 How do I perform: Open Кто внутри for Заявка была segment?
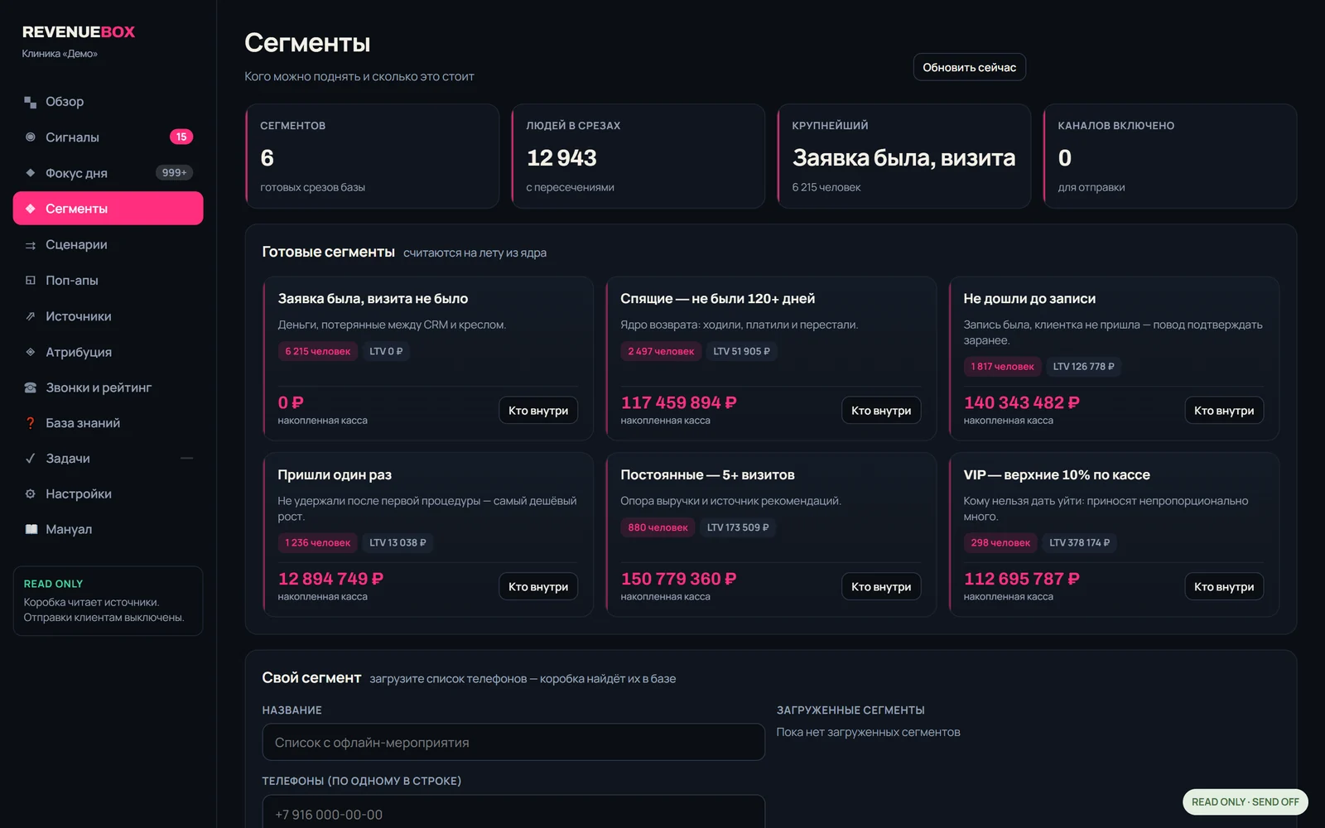[x=538, y=411]
